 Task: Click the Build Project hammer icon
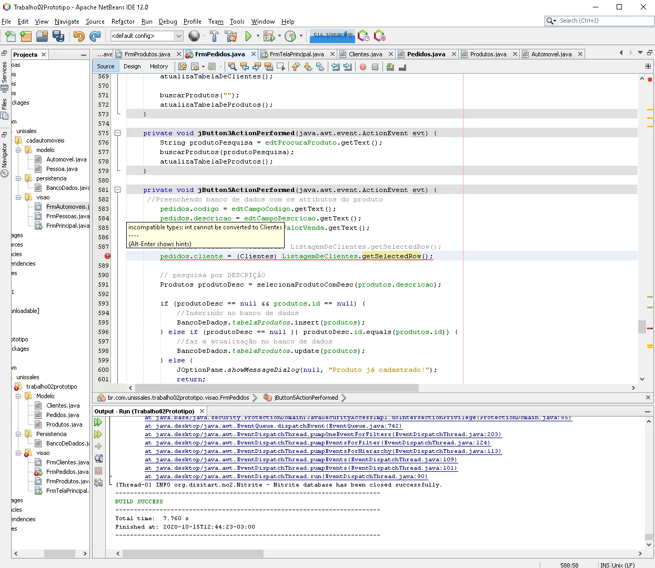coord(214,36)
